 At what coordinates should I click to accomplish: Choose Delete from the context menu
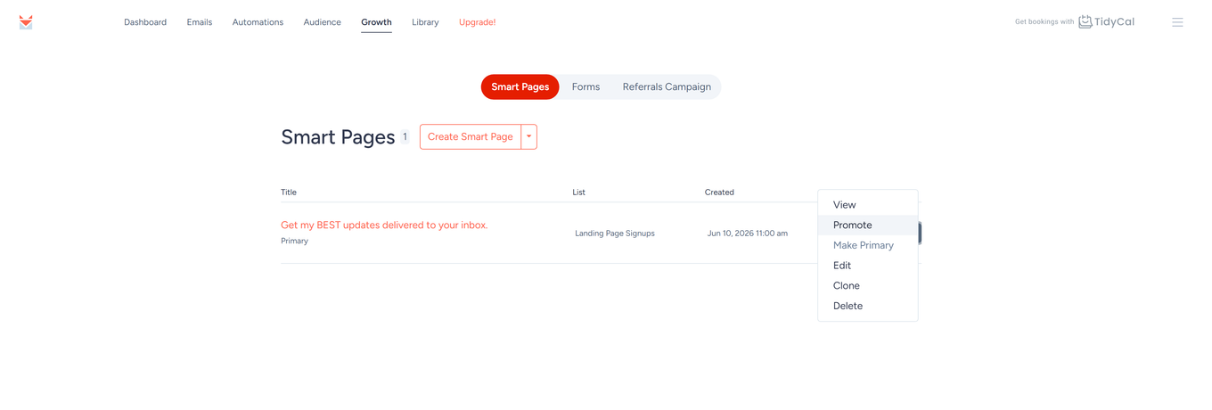pos(868,306)
